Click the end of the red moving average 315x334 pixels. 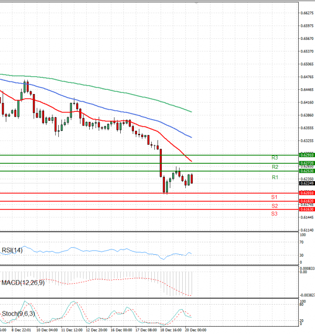coord(191,161)
